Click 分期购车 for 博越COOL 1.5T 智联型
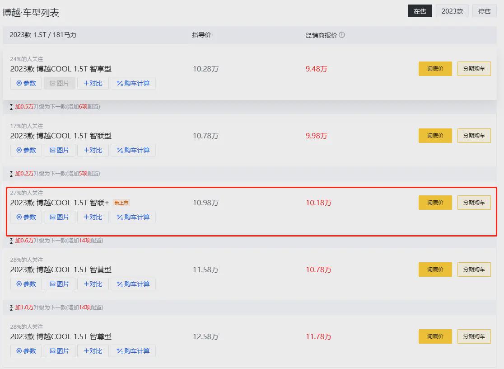This screenshot has width=504, height=369. 474,136
